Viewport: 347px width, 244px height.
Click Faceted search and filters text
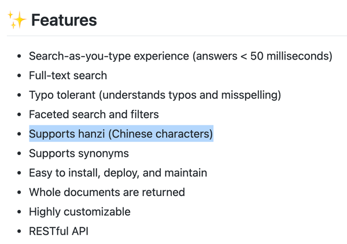94,114
